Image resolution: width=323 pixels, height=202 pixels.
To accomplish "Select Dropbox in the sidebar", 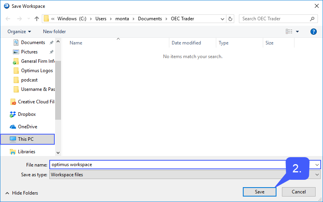I will [x=27, y=114].
